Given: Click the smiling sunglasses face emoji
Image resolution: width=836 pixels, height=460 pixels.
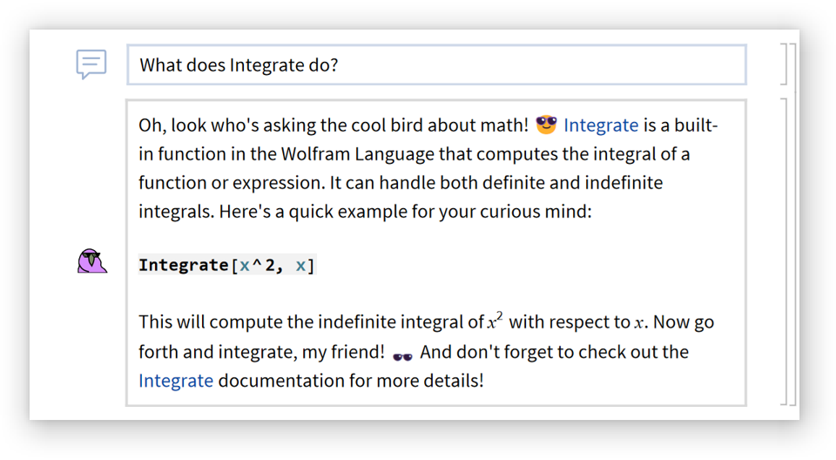Looking at the screenshot, I should point(546,125).
